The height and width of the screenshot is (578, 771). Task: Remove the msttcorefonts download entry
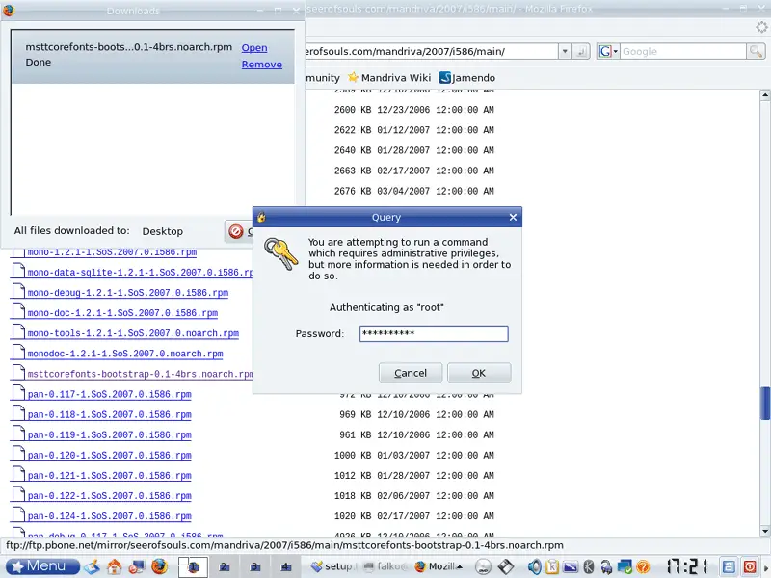(261, 65)
